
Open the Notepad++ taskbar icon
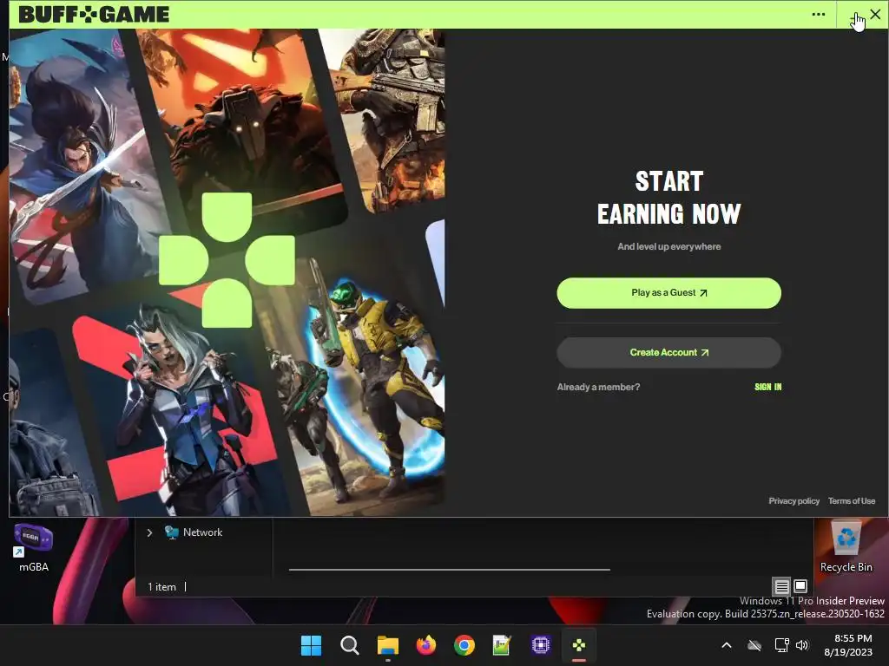[x=502, y=645]
